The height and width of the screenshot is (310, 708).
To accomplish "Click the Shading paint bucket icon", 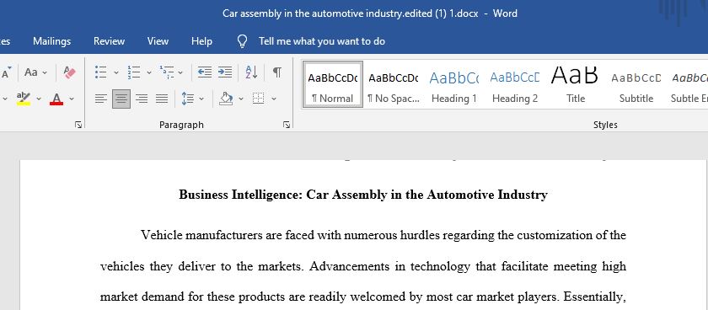I will pyautogui.click(x=226, y=99).
